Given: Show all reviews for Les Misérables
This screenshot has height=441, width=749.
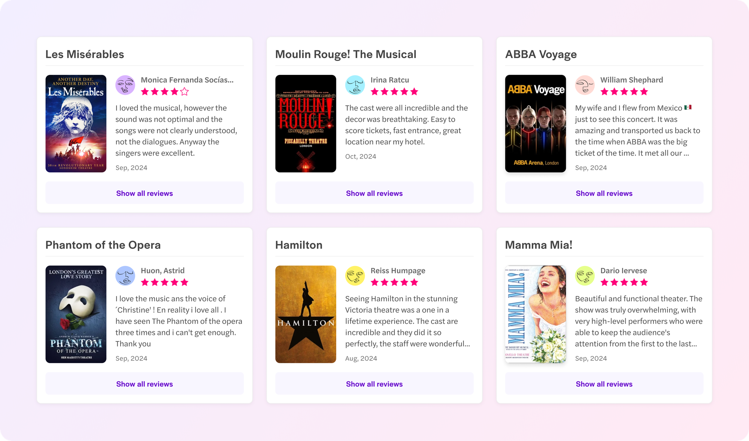Looking at the screenshot, I should tap(145, 193).
